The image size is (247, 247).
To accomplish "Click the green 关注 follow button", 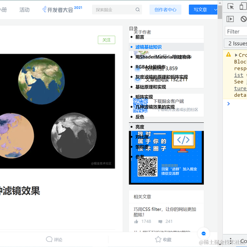I will click(x=107, y=40).
